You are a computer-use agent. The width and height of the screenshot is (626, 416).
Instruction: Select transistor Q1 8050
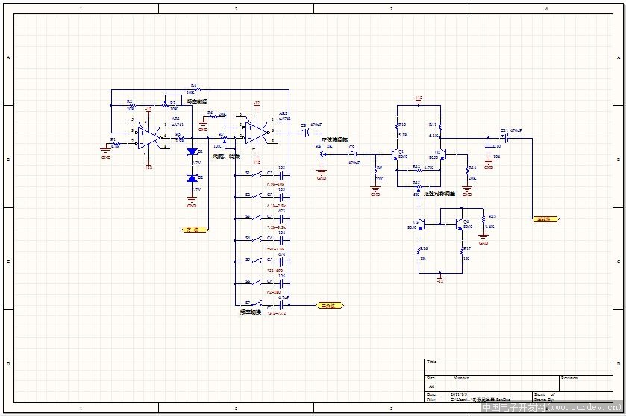click(396, 154)
